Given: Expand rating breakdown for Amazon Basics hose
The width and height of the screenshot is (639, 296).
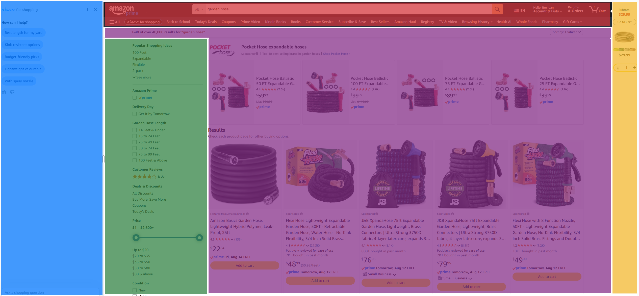Looking at the screenshot, I should 232,239.
